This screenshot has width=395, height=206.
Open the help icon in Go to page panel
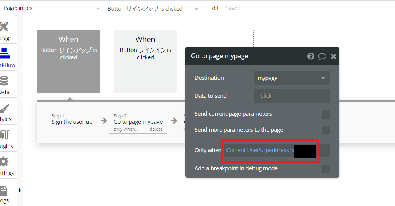tap(311, 56)
